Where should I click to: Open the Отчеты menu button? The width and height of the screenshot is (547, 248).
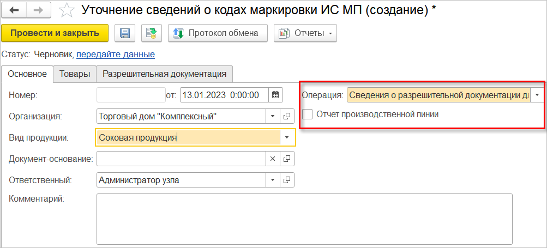pyautogui.click(x=305, y=33)
